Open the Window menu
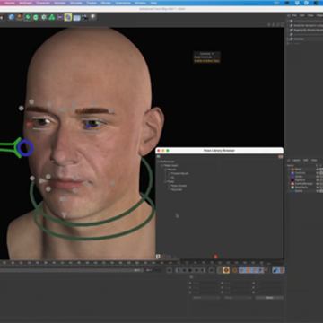This screenshot has width=323, height=323. pyautogui.click(x=140, y=3)
